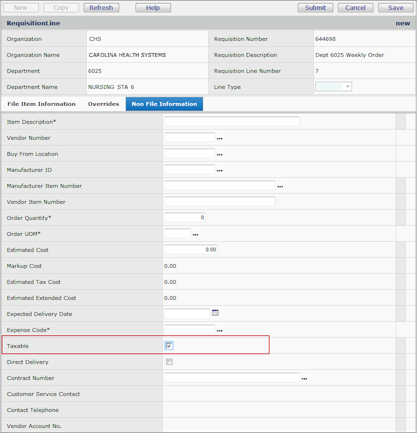
Task: Open the Contract Number lookup ellipsis
Action: 304,379
